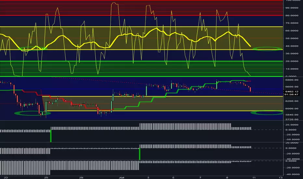Click the 90.0000 oscillator scale value
Image resolution: width=303 pixels, height=179 pixels.
coord(292,8)
